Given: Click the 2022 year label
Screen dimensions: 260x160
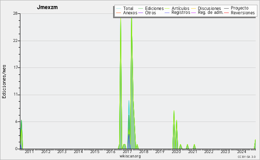Looking at the screenshot, I should click(208, 151).
